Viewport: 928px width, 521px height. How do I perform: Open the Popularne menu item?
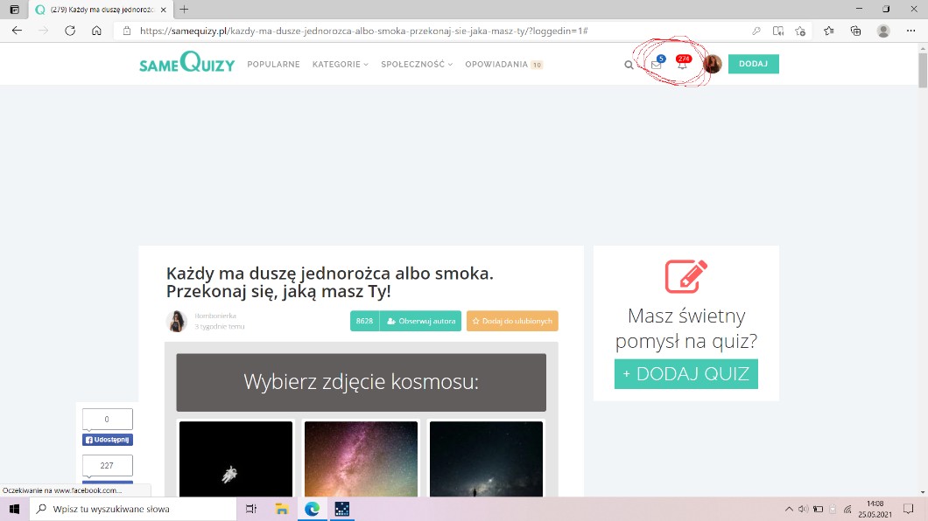tap(273, 65)
